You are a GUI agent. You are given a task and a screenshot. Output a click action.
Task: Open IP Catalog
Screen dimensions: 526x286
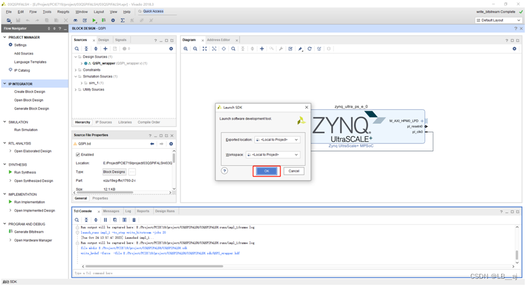22,70
